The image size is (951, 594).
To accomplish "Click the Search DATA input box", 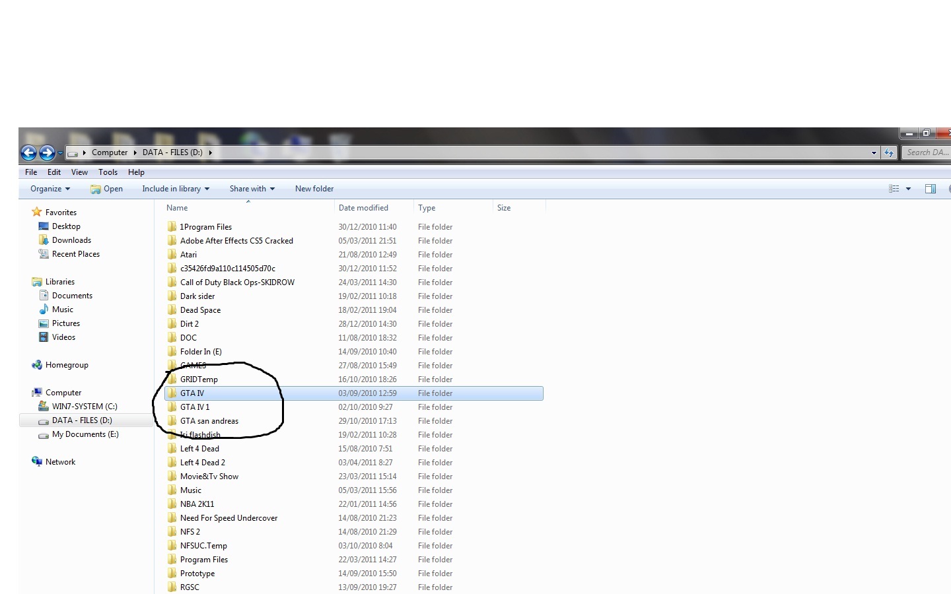I will click(926, 152).
